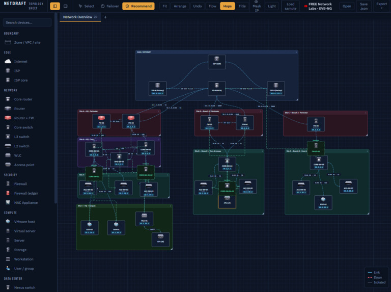Focus the Search devices field
This screenshot has width=391, height=292.
click(27, 22)
